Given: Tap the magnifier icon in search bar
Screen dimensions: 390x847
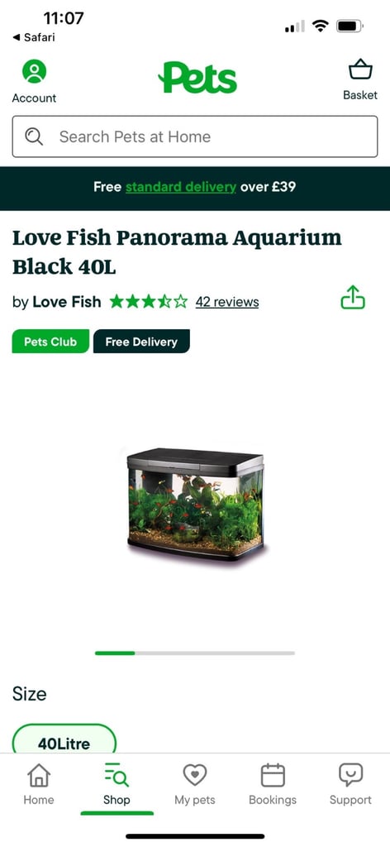Looking at the screenshot, I should click(34, 136).
